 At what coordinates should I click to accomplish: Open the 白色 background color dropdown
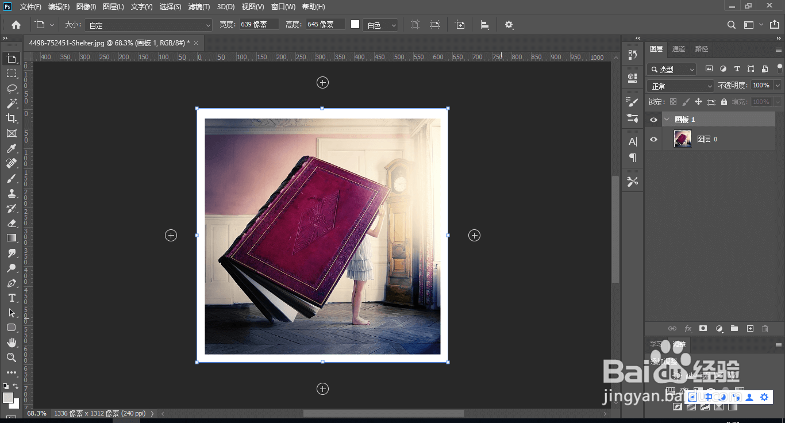380,25
